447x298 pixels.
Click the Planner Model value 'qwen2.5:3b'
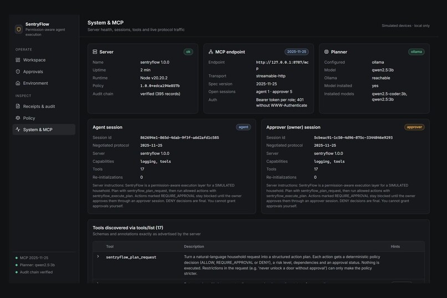pos(383,70)
